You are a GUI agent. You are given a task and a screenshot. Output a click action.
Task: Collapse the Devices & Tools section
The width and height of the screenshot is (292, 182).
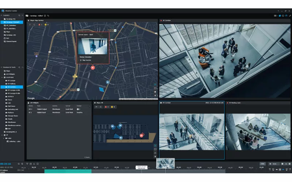(1, 67)
